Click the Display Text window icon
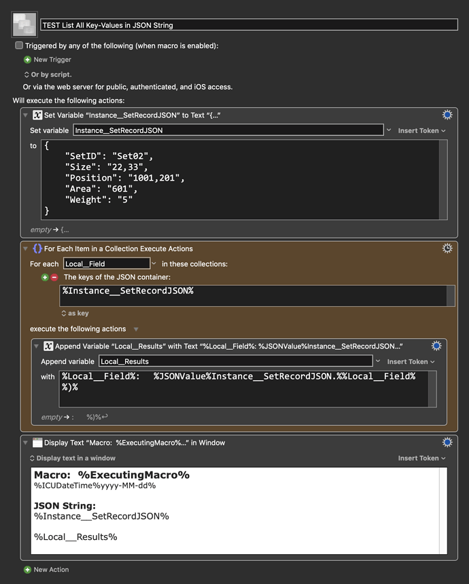This screenshot has width=469, height=584. pyautogui.click(x=37, y=443)
